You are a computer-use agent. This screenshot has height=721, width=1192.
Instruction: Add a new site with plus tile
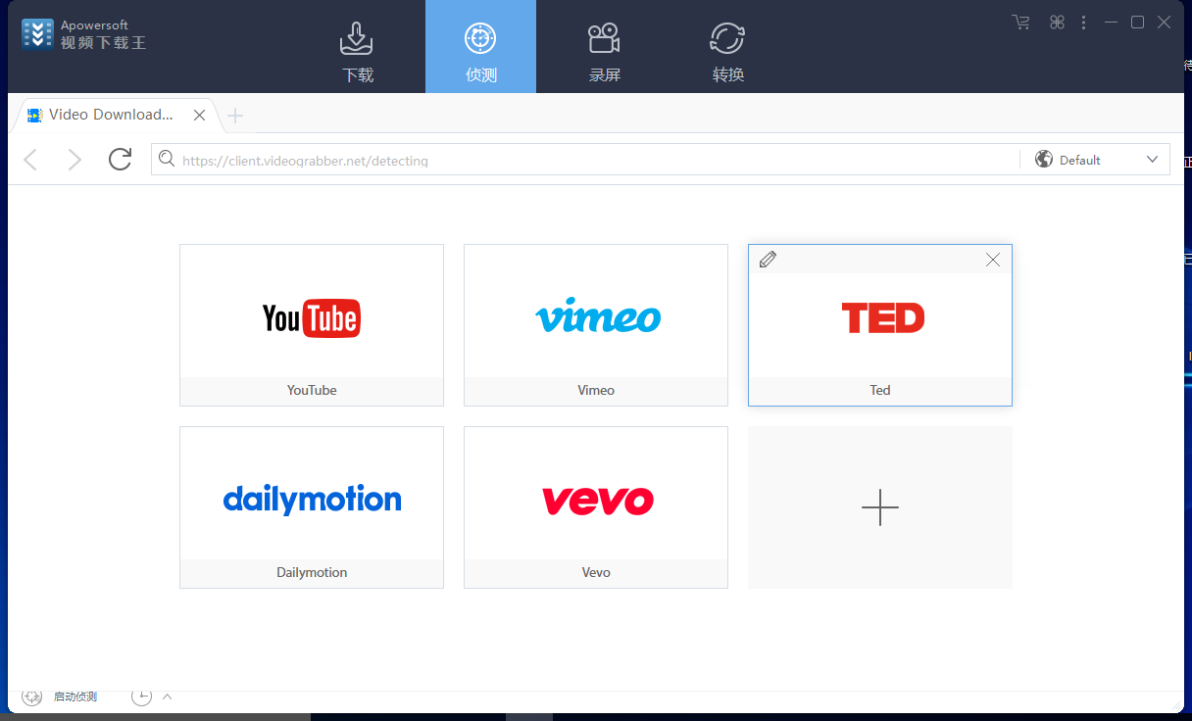(880, 507)
